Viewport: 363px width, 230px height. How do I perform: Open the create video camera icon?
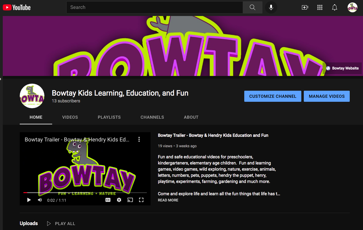(305, 7)
